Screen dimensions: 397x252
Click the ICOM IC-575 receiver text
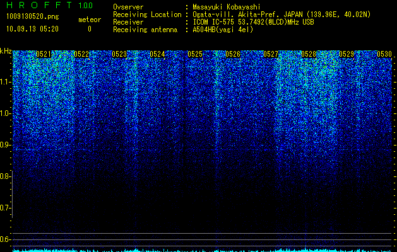click(253, 22)
